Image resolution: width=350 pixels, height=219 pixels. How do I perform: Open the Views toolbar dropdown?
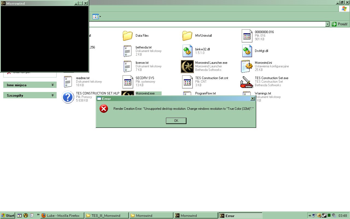click(97, 17)
